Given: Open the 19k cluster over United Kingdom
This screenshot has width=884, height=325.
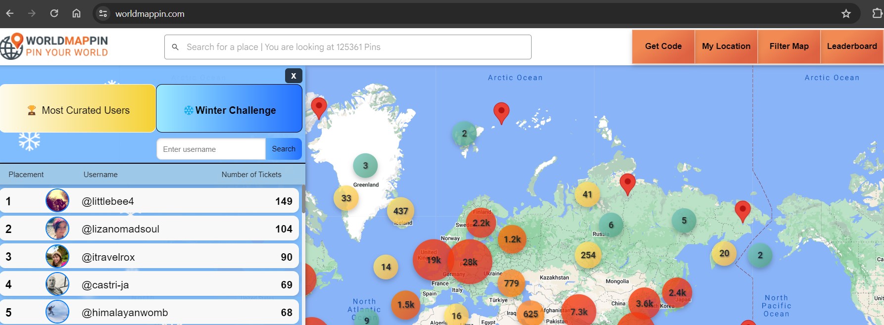Looking at the screenshot, I should [x=433, y=260].
